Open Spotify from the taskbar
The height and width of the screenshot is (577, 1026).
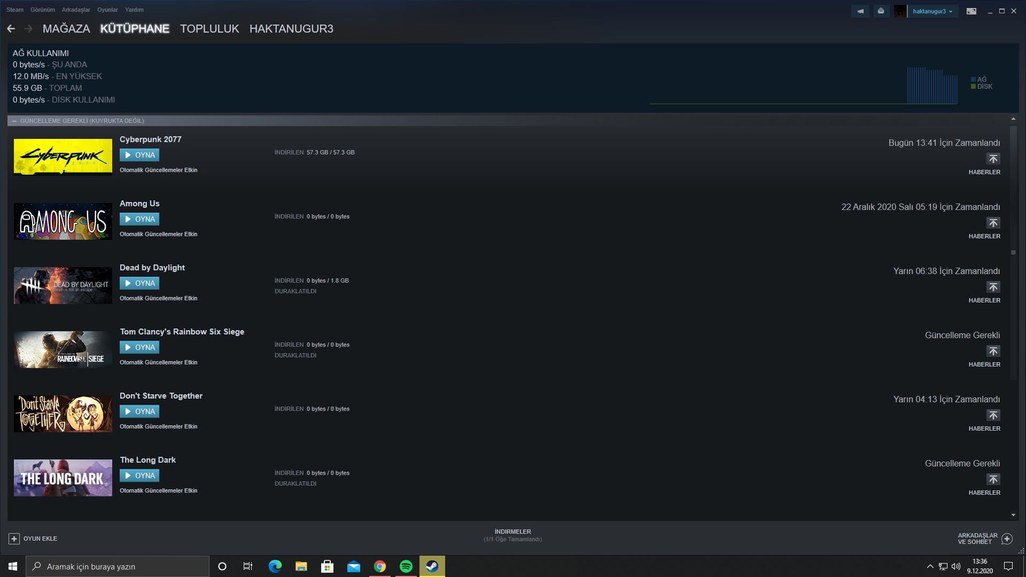point(406,566)
